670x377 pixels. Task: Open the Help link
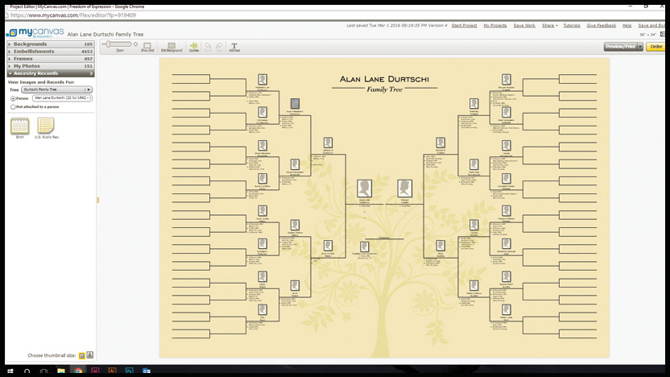point(627,26)
